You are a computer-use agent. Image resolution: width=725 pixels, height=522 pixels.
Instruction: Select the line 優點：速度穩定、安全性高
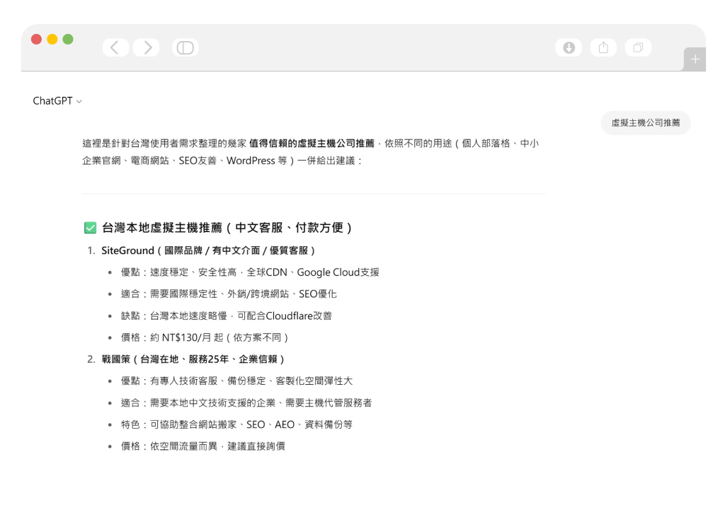[x=250, y=272]
